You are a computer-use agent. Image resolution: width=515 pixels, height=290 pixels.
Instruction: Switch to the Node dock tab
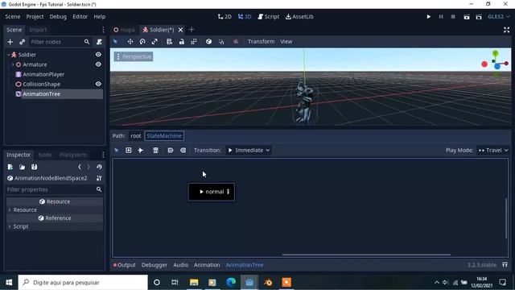tap(45, 155)
